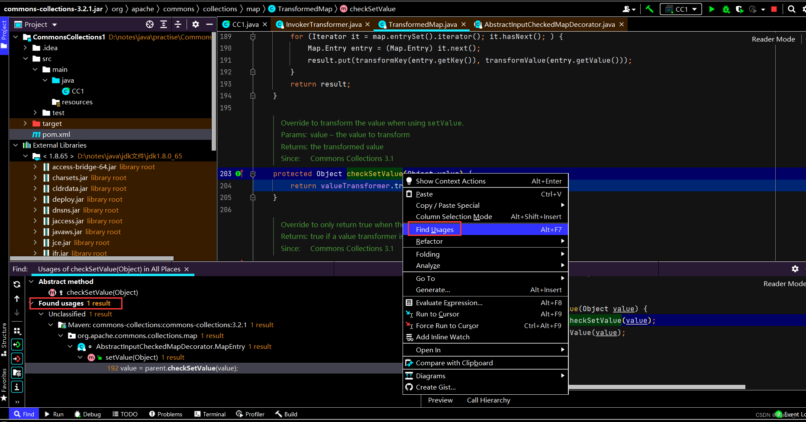Choose Column Selection Mode

tap(485, 216)
